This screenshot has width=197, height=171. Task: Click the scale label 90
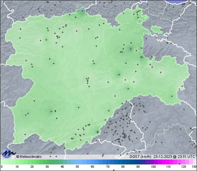point(138,167)
